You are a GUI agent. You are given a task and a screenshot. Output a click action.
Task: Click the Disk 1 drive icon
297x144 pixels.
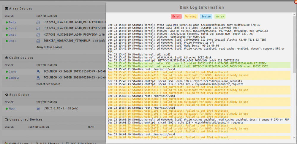tap(38, 29)
